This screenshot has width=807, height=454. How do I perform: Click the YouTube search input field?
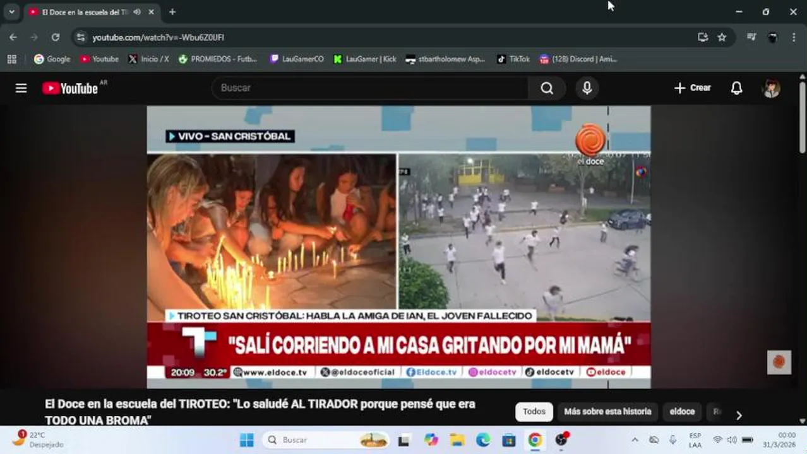tap(369, 88)
